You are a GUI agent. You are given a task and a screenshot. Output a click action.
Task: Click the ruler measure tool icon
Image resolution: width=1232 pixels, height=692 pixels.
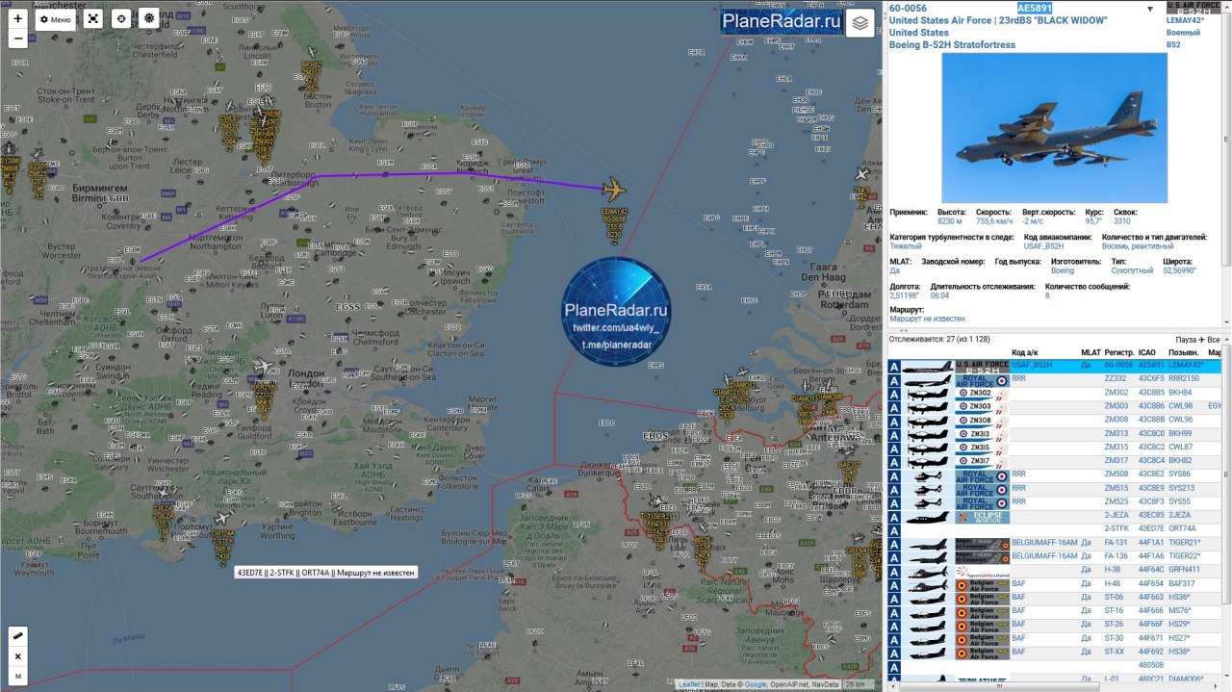point(18,636)
